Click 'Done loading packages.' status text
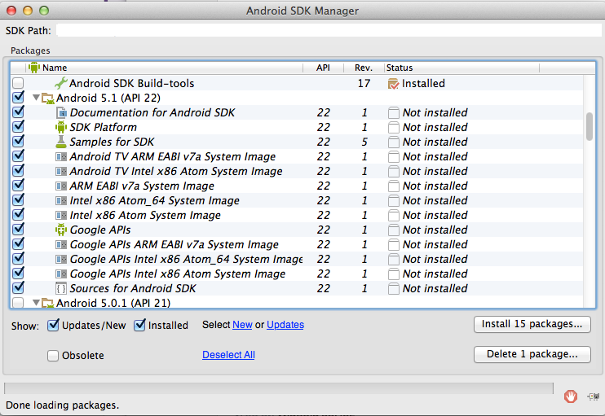Viewport: 605px width, 416px height. [x=62, y=405]
